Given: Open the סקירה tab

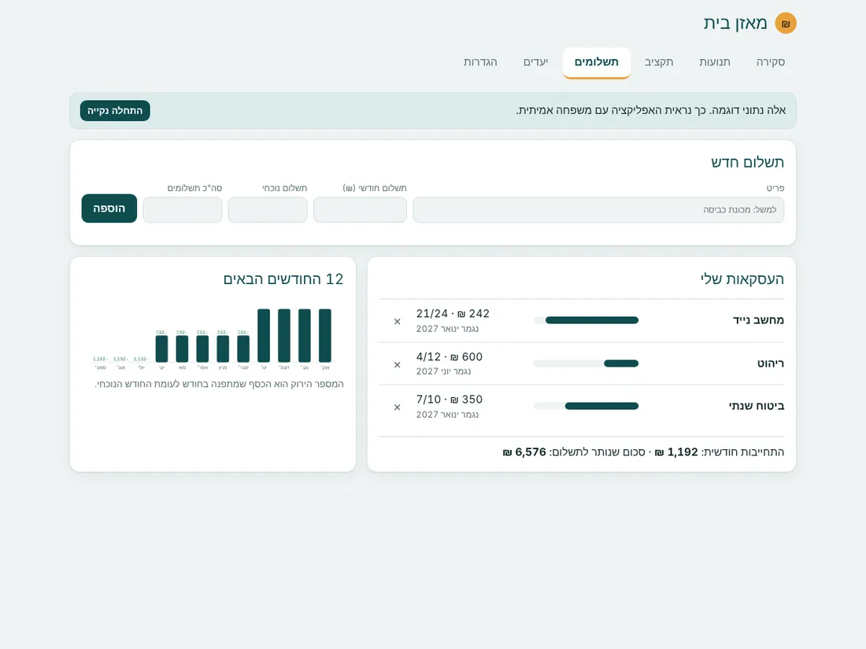Looking at the screenshot, I should coord(771,62).
